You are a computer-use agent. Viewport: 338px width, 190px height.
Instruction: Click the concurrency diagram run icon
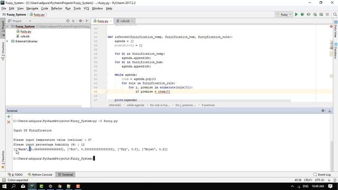click(x=321, y=14)
